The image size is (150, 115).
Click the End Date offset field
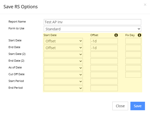[x=104, y=48]
